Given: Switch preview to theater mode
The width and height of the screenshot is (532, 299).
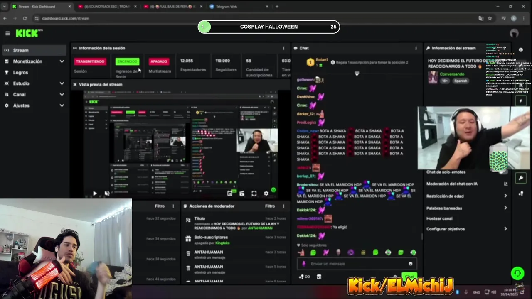Looking at the screenshot, I should pyautogui.click(x=242, y=193).
